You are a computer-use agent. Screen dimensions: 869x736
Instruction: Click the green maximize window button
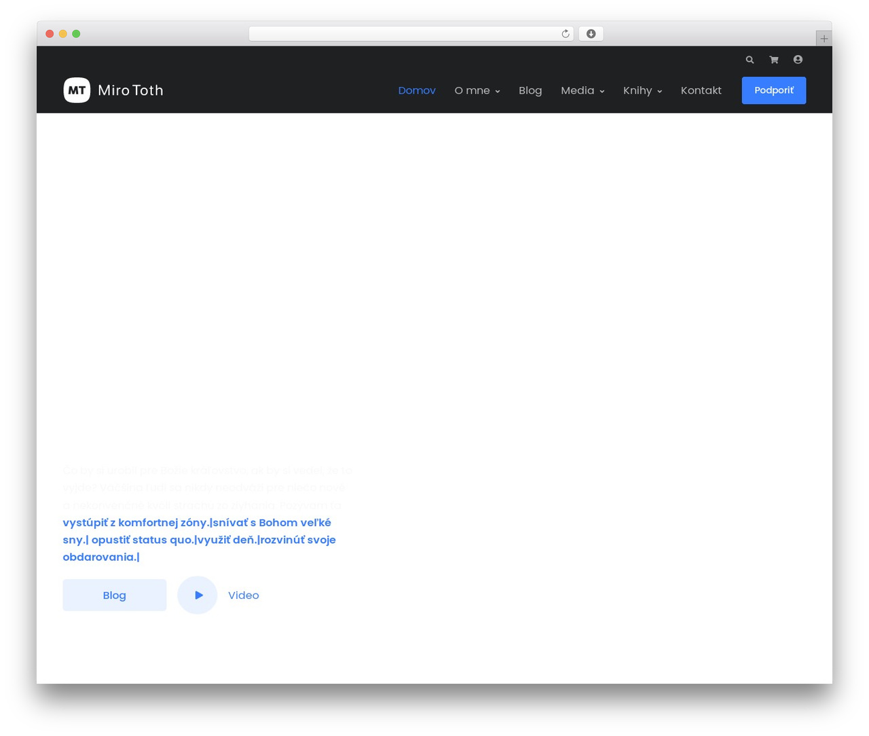click(x=76, y=34)
